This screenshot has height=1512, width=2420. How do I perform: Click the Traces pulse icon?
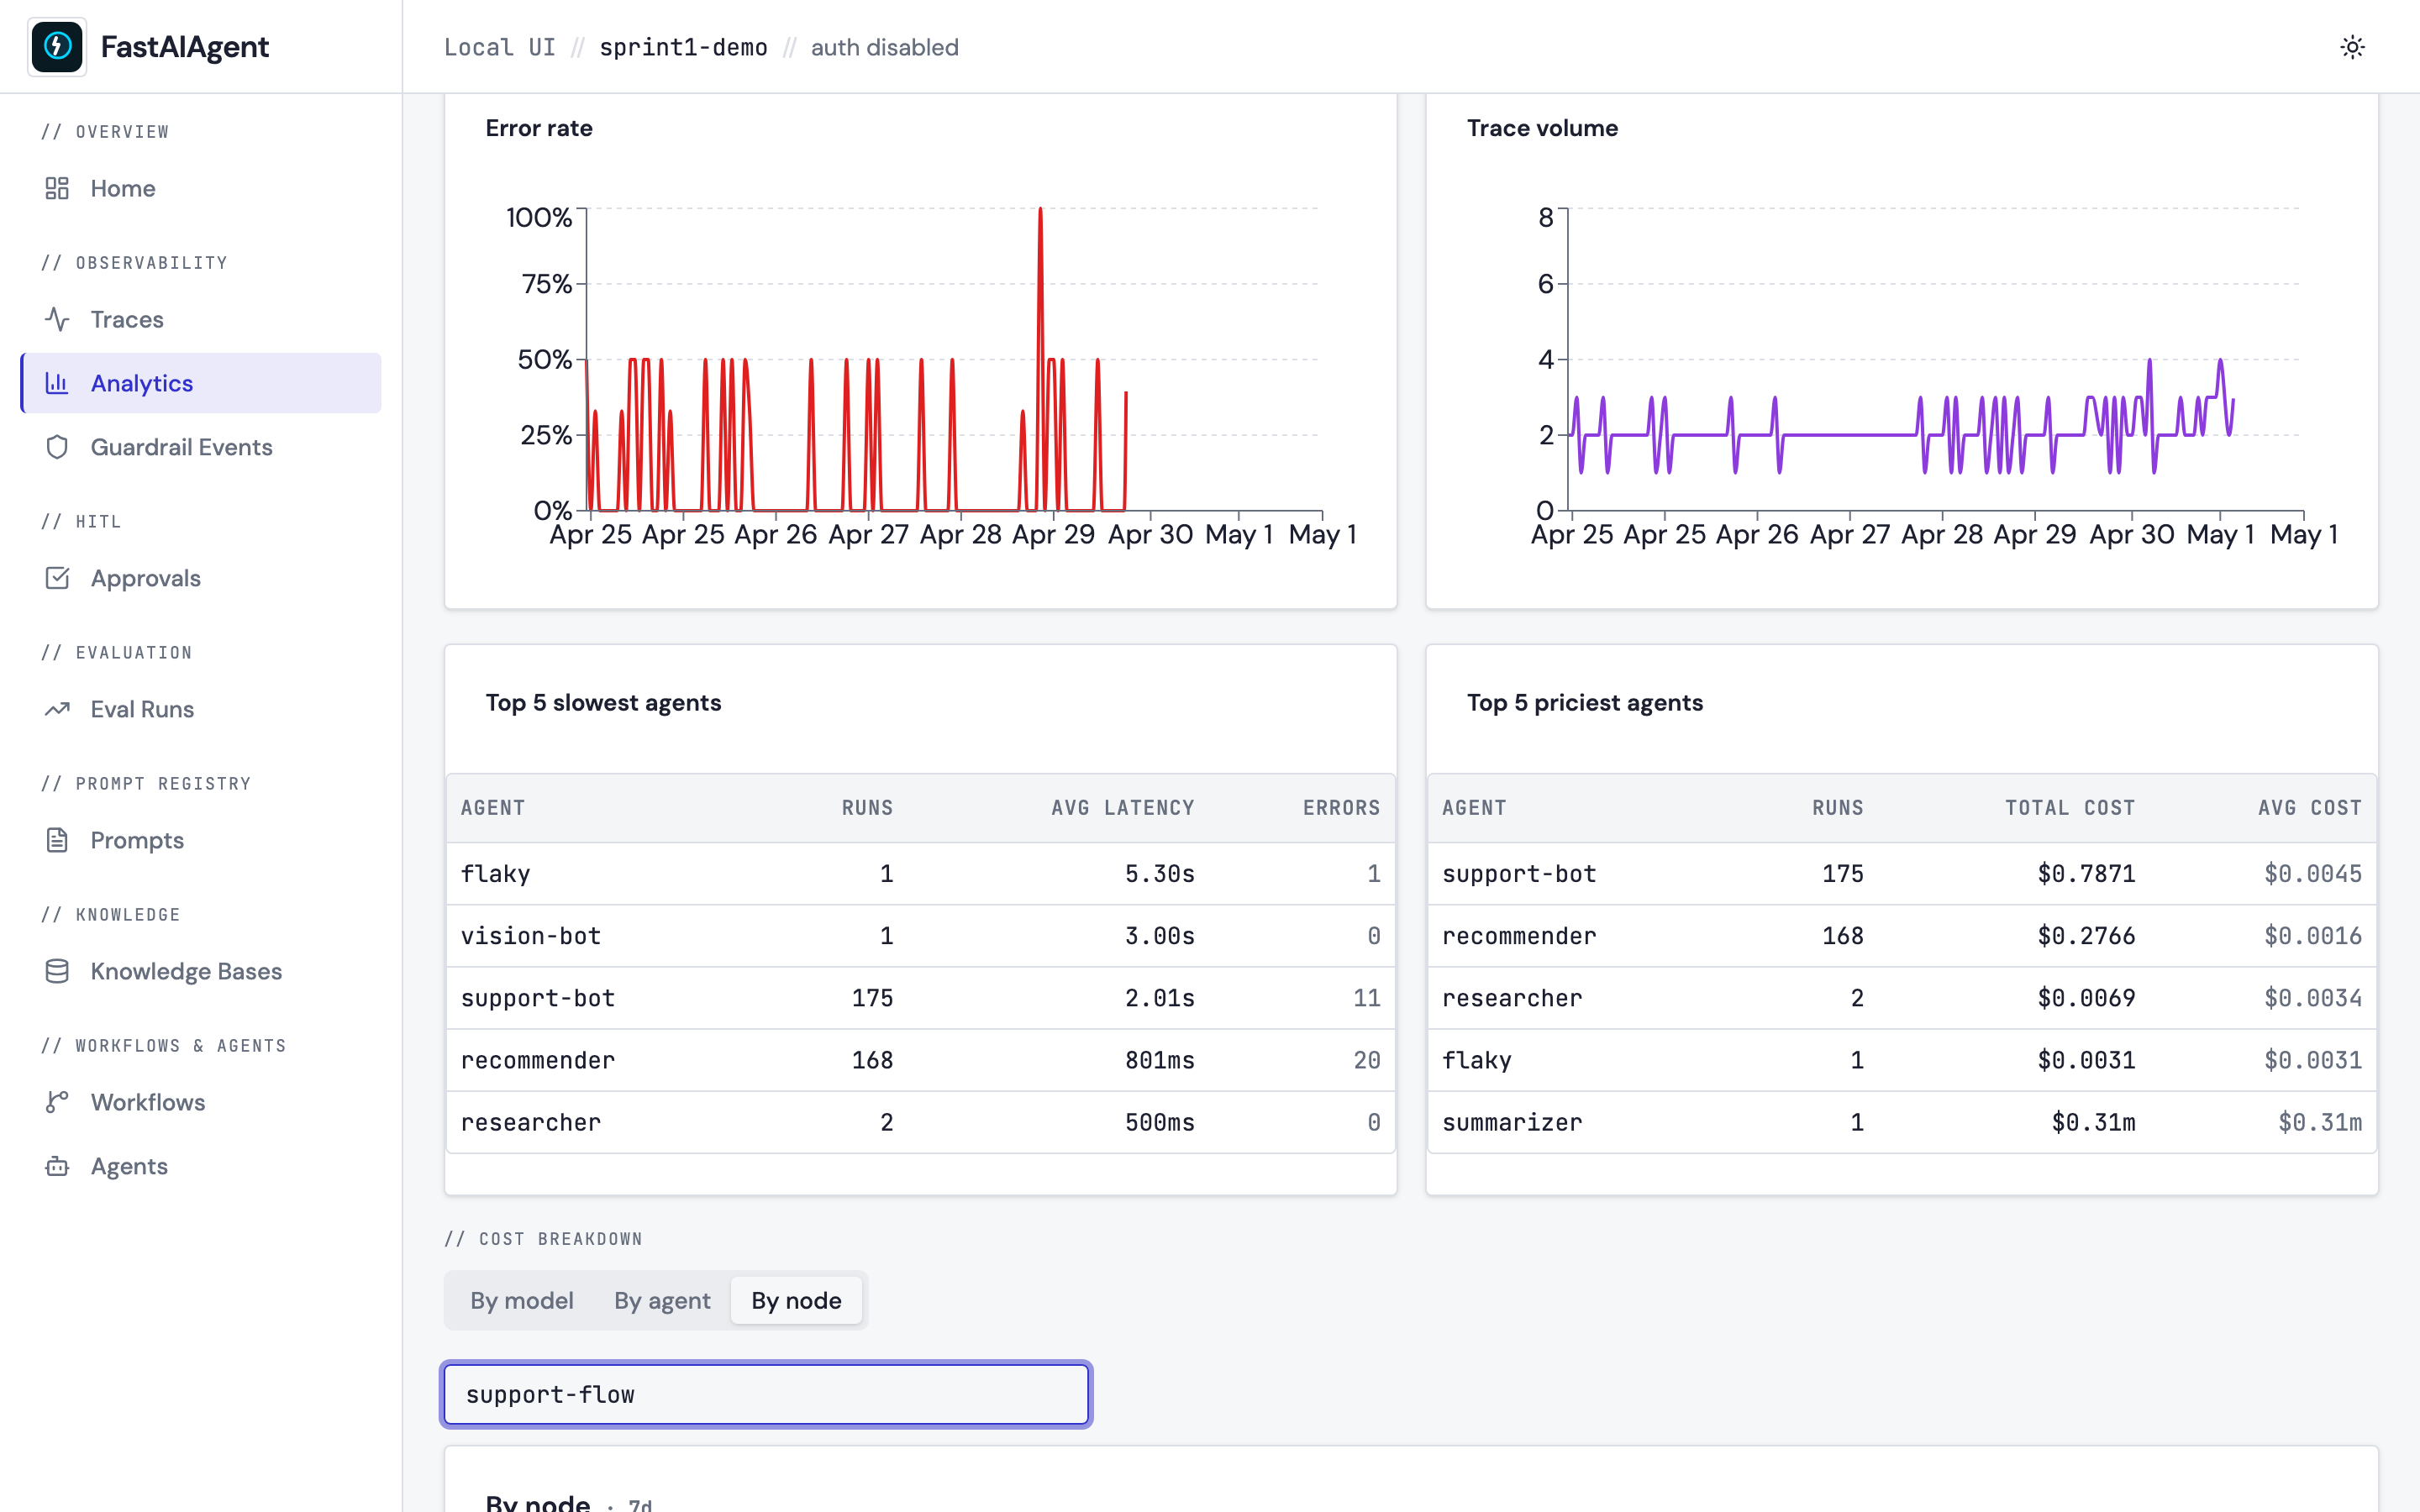tap(57, 319)
